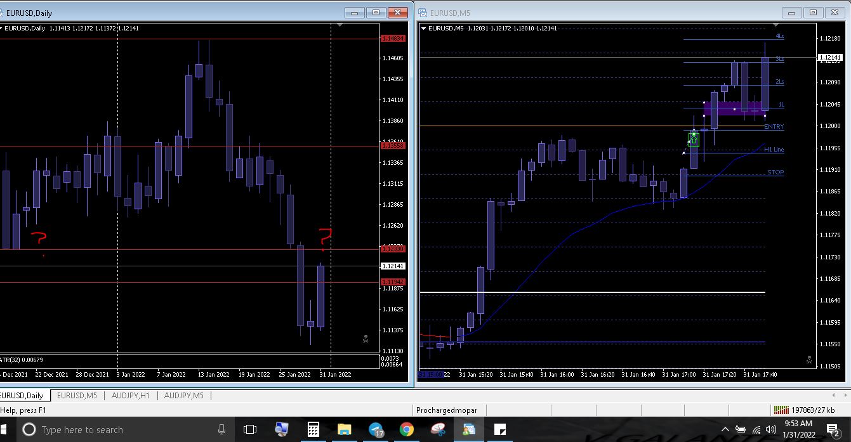Open File Explorer from the taskbar

coord(344,429)
